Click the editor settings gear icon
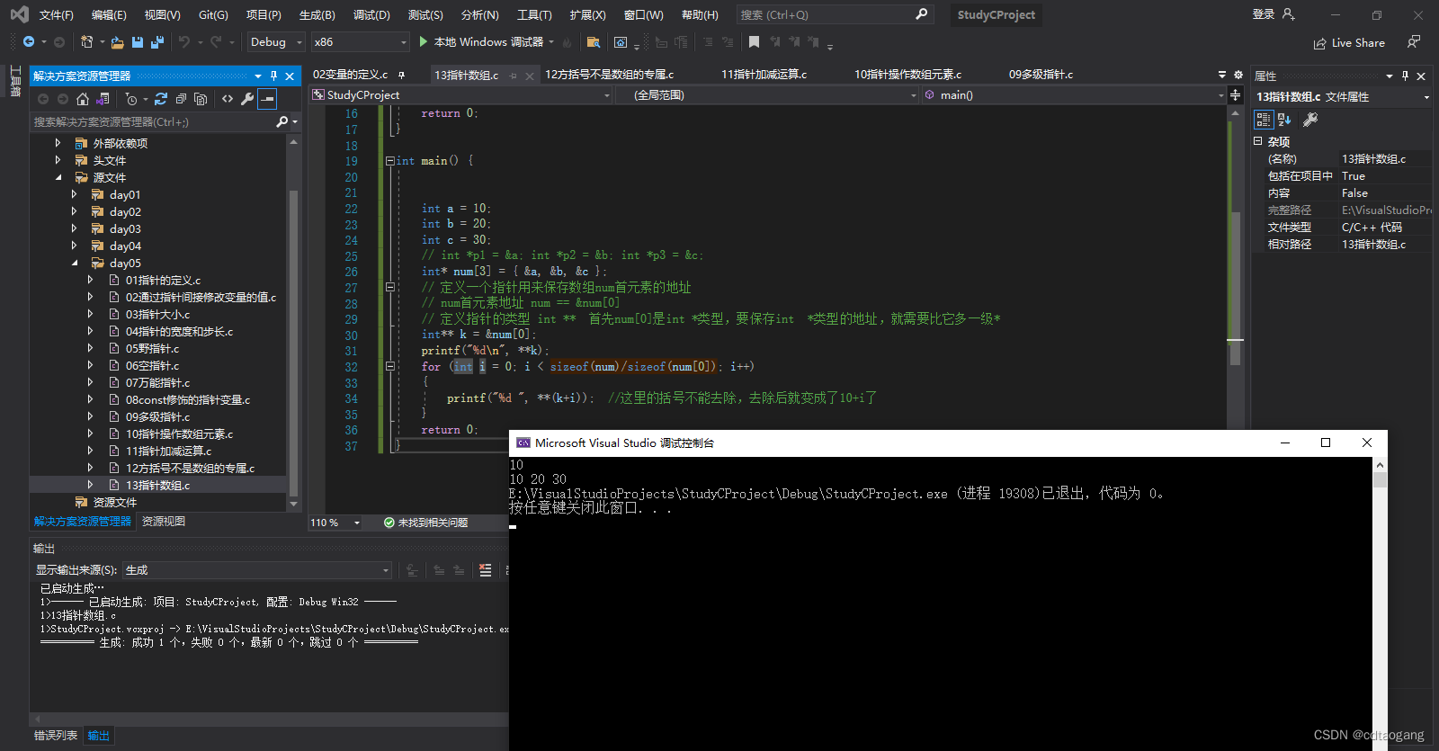Viewport: 1439px width, 751px height. 1238,75
